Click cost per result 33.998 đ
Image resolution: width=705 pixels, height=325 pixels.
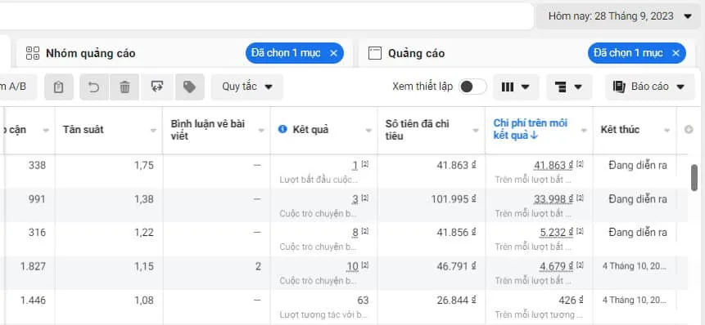554,199
